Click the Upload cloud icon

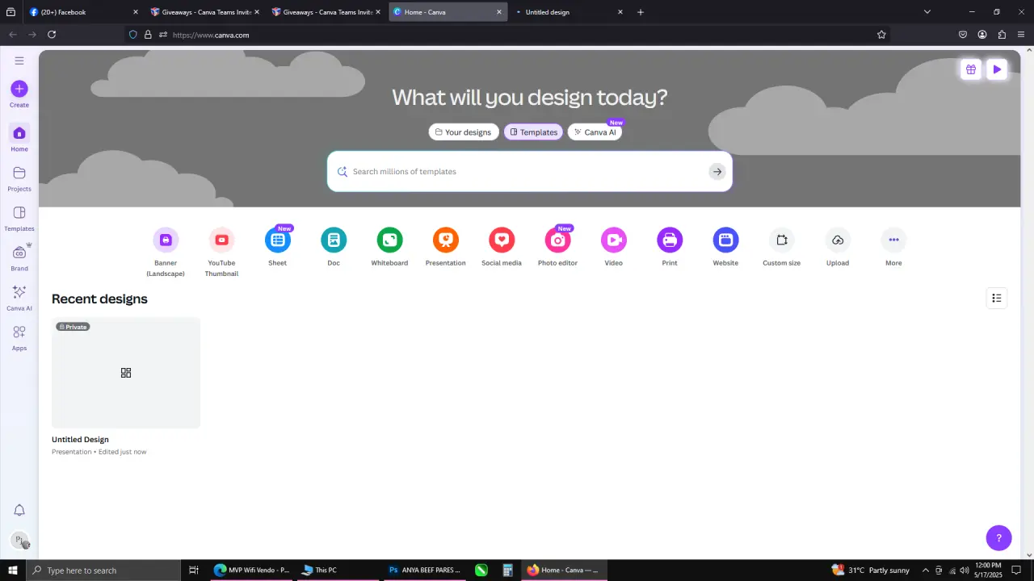pos(838,240)
